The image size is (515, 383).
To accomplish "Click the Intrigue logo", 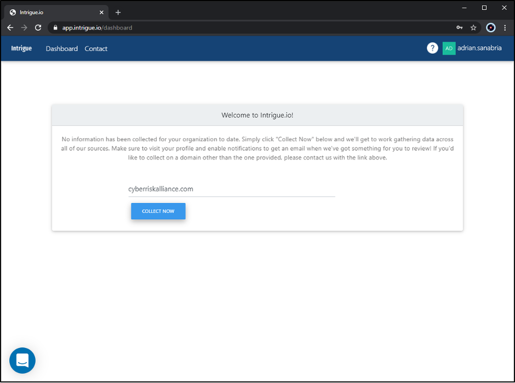I will [21, 48].
